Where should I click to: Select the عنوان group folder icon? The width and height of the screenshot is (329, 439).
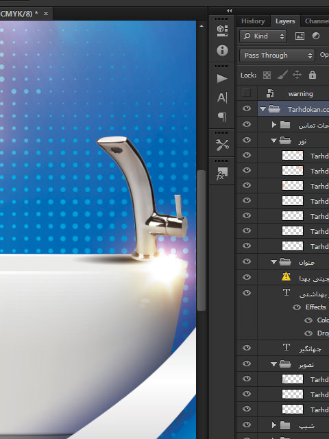pyautogui.click(x=285, y=261)
